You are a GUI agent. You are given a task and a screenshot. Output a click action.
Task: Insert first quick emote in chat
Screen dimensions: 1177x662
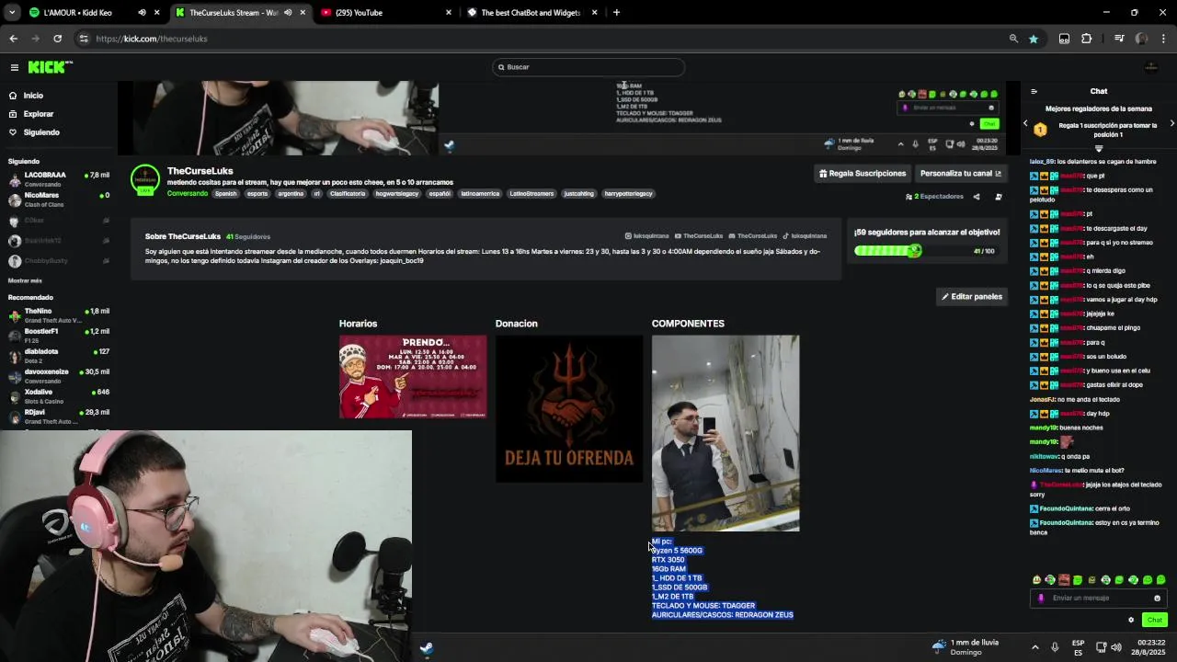coord(1036,580)
